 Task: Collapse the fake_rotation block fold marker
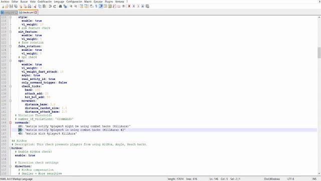click(10, 46)
